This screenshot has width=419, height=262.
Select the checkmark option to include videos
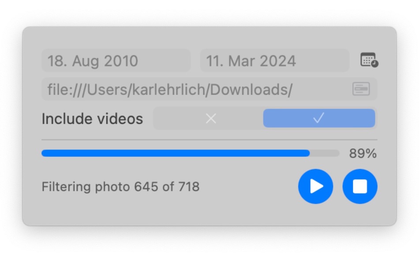pyautogui.click(x=319, y=118)
